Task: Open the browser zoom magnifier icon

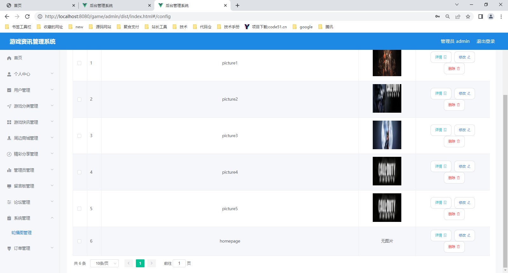Action: click(448, 17)
